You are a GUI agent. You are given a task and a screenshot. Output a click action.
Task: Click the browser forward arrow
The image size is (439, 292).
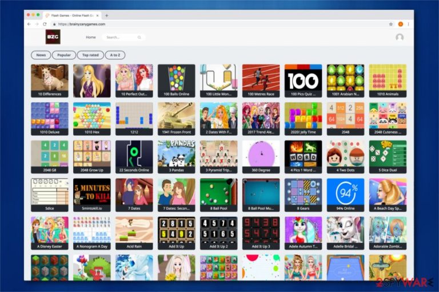point(37,25)
